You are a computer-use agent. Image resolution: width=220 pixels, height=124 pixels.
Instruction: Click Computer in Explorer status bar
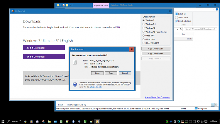(201, 108)
